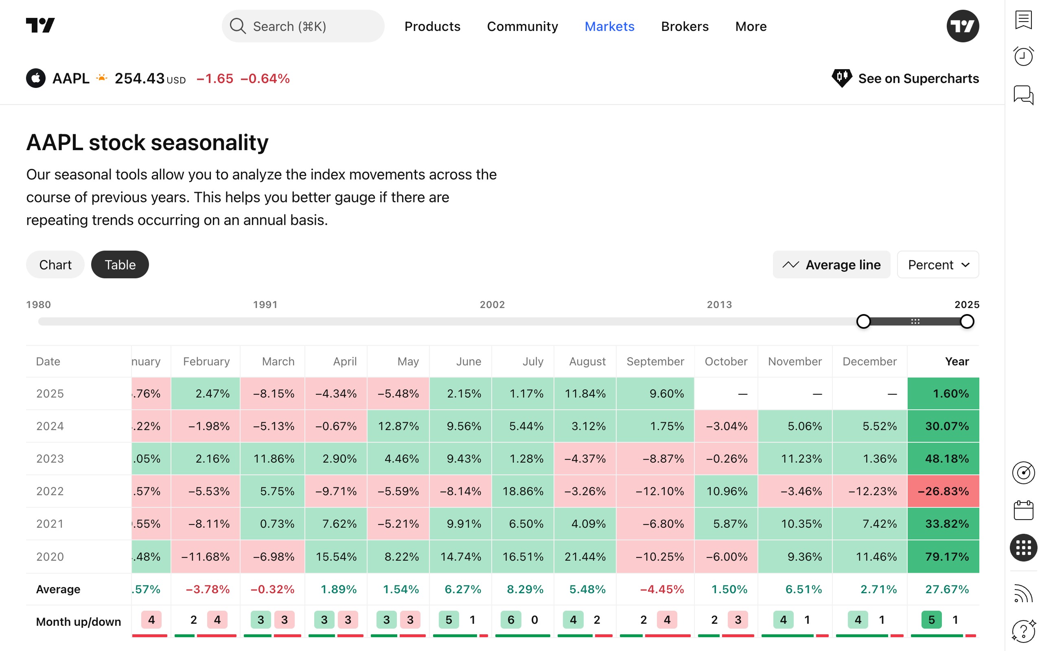Screen dimensions: 1042x651
Task: Open the news feed signal icon
Action: click(x=1023, y=594)
